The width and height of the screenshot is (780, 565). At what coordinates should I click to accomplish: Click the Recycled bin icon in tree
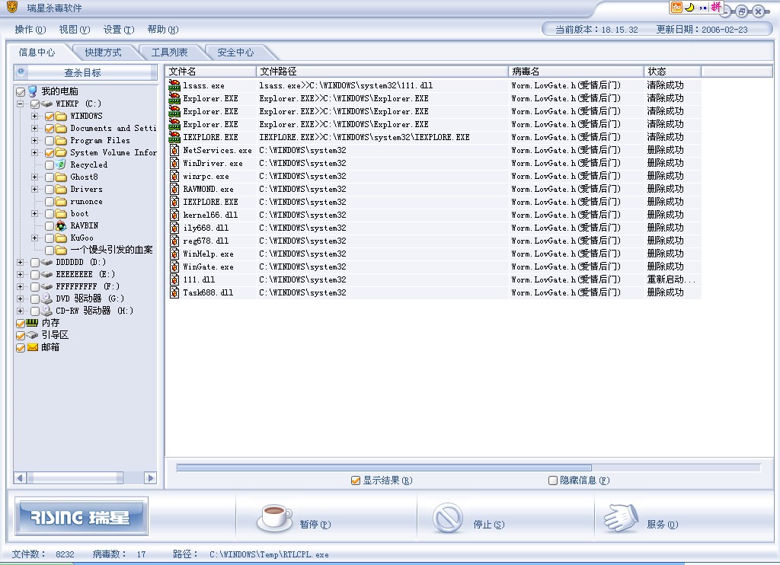pos(61,164)
